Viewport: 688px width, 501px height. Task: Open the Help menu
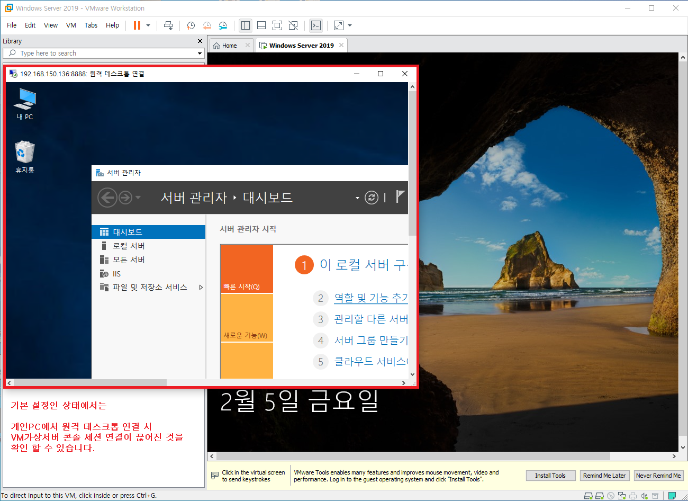click(x=112, y=25)
